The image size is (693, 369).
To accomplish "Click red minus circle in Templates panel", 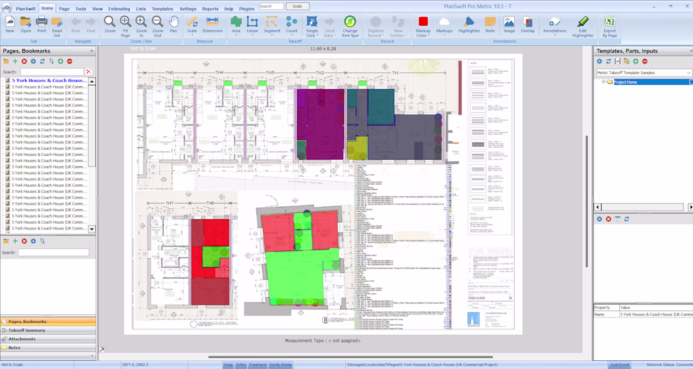I will point(645,61).
